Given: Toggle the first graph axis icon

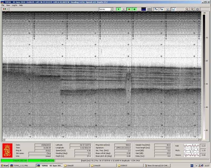Looking at the screenshot, I should (168, 9).
